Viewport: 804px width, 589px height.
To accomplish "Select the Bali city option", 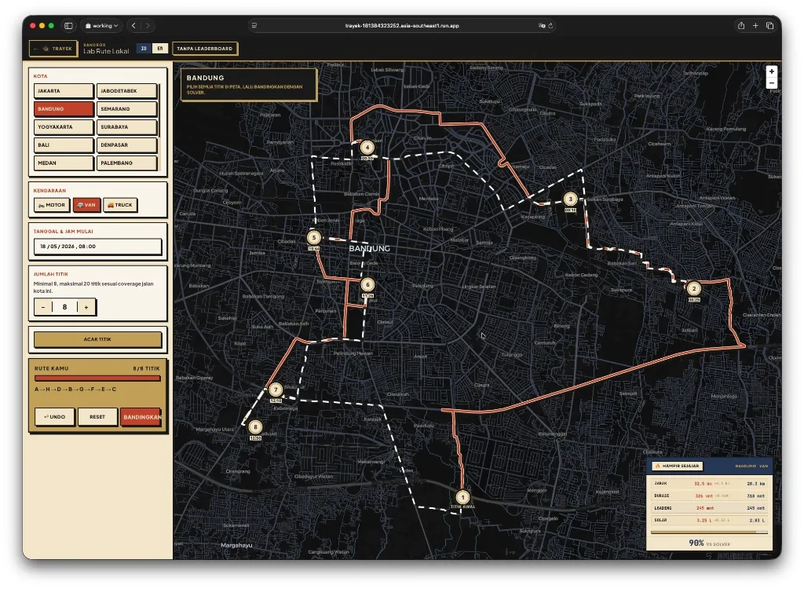I will (x=64, y=145).
